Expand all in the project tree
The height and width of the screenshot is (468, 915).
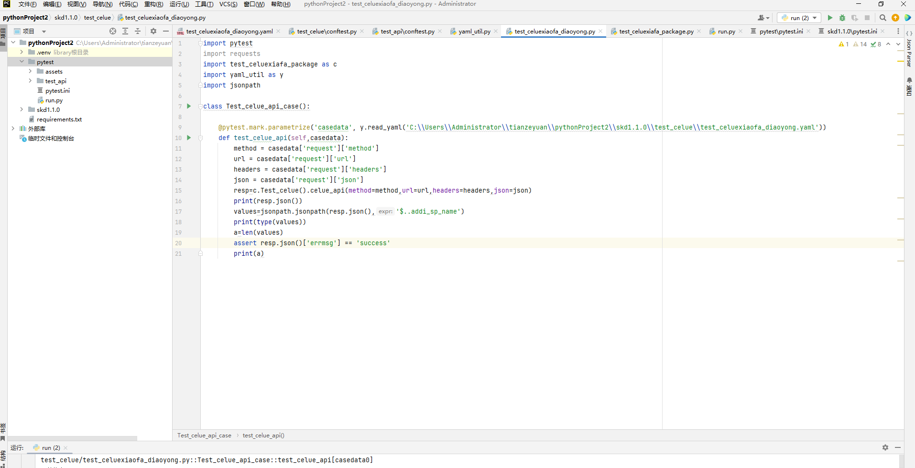click(125, 31)
